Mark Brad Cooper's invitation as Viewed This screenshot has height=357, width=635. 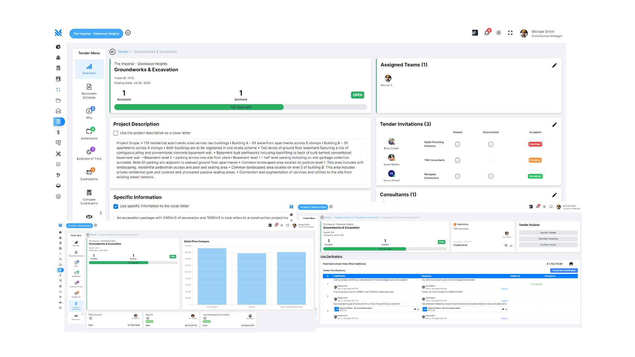[457, 144]
